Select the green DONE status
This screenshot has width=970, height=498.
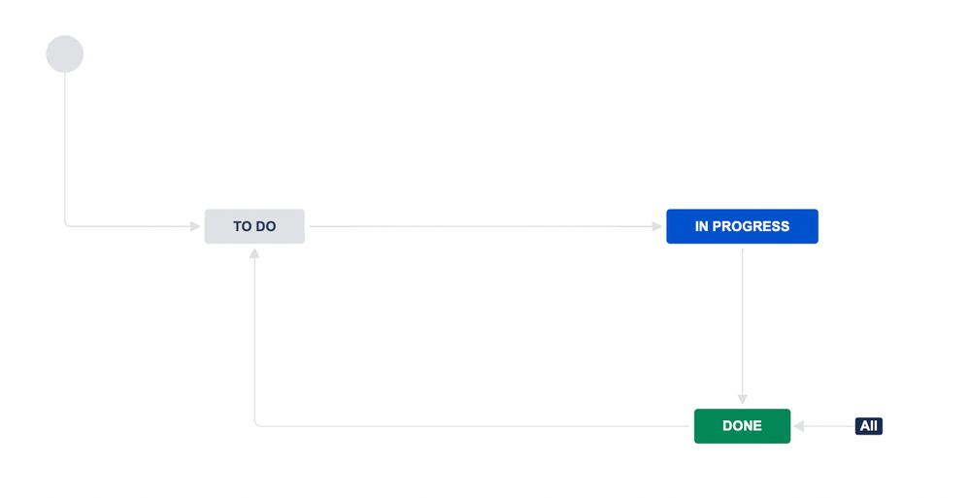coord(743,426)
